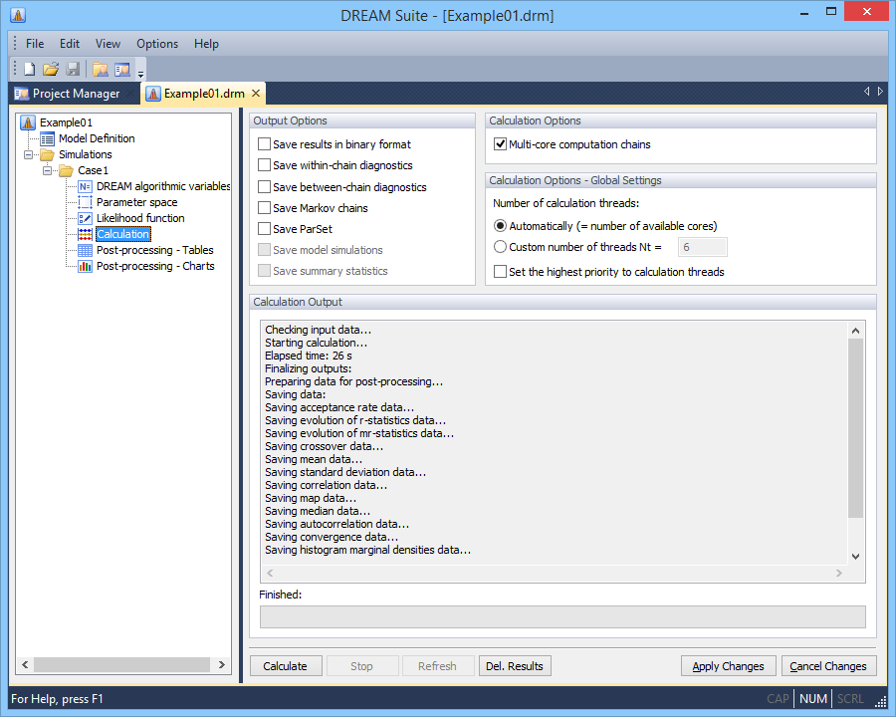Click the Nt threads number field
This screenshot has width=896, height=717.
click(x=702, y=247)
